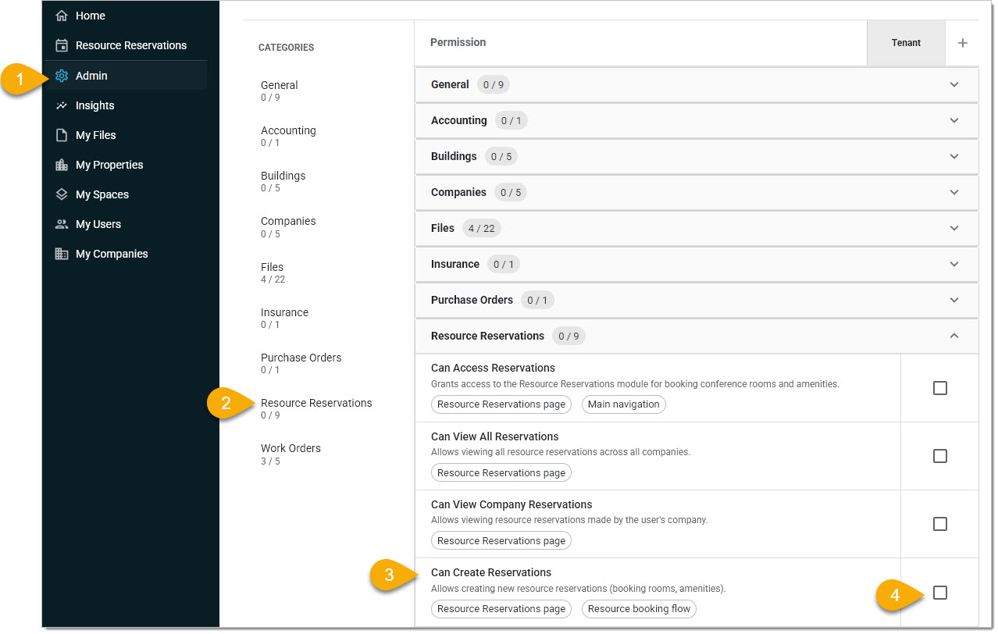Open the My Properties building icon
Screen dimensions: 998x634
pyautogui.click(x=62, y=165)
